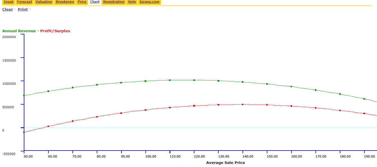Click the red profit point at price 140.00
The height and width of the screenshot is (167, 377).
[x=243, y=104]
